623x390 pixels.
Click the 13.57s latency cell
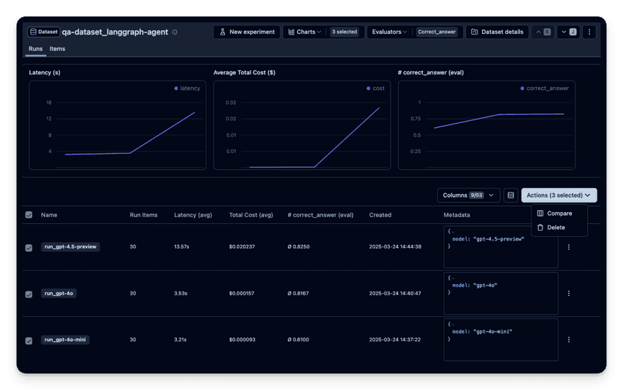coord(181,246)
